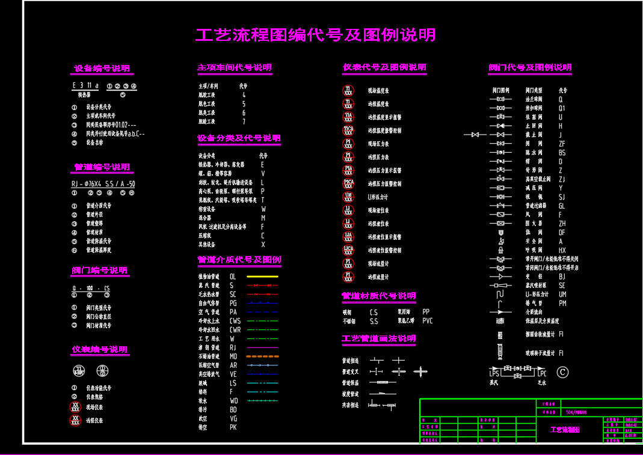Click the PVC material code text
Image resolution: width=643 pixels, height=455 pixels.
(x=427, y=321)
